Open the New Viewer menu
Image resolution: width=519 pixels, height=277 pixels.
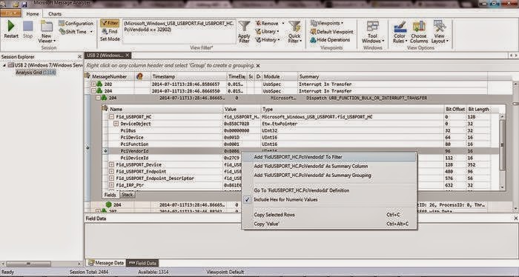[x=47, y=32]
